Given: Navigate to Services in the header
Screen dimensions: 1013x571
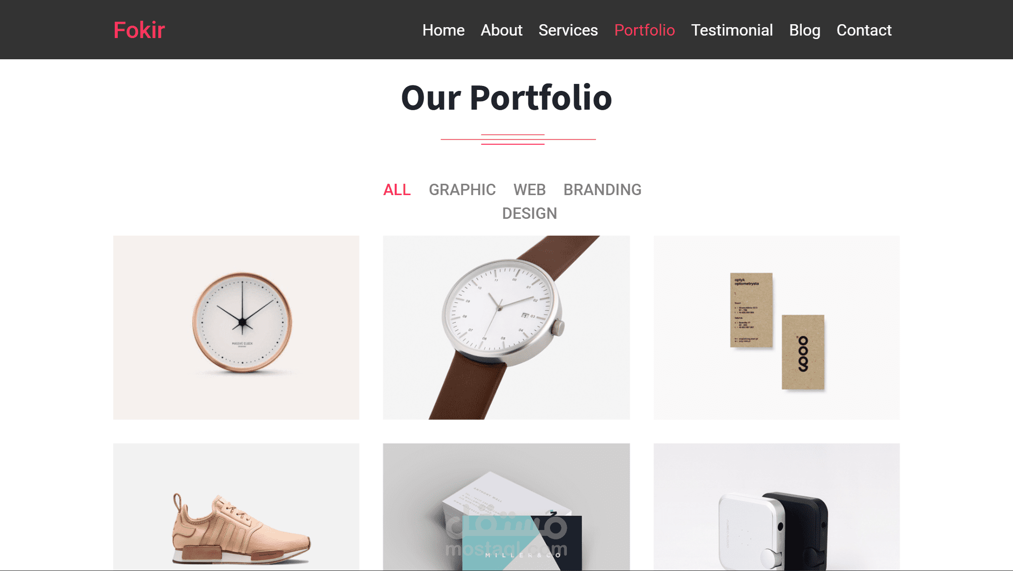Looking at the screenshot, I should pos(568,30).
